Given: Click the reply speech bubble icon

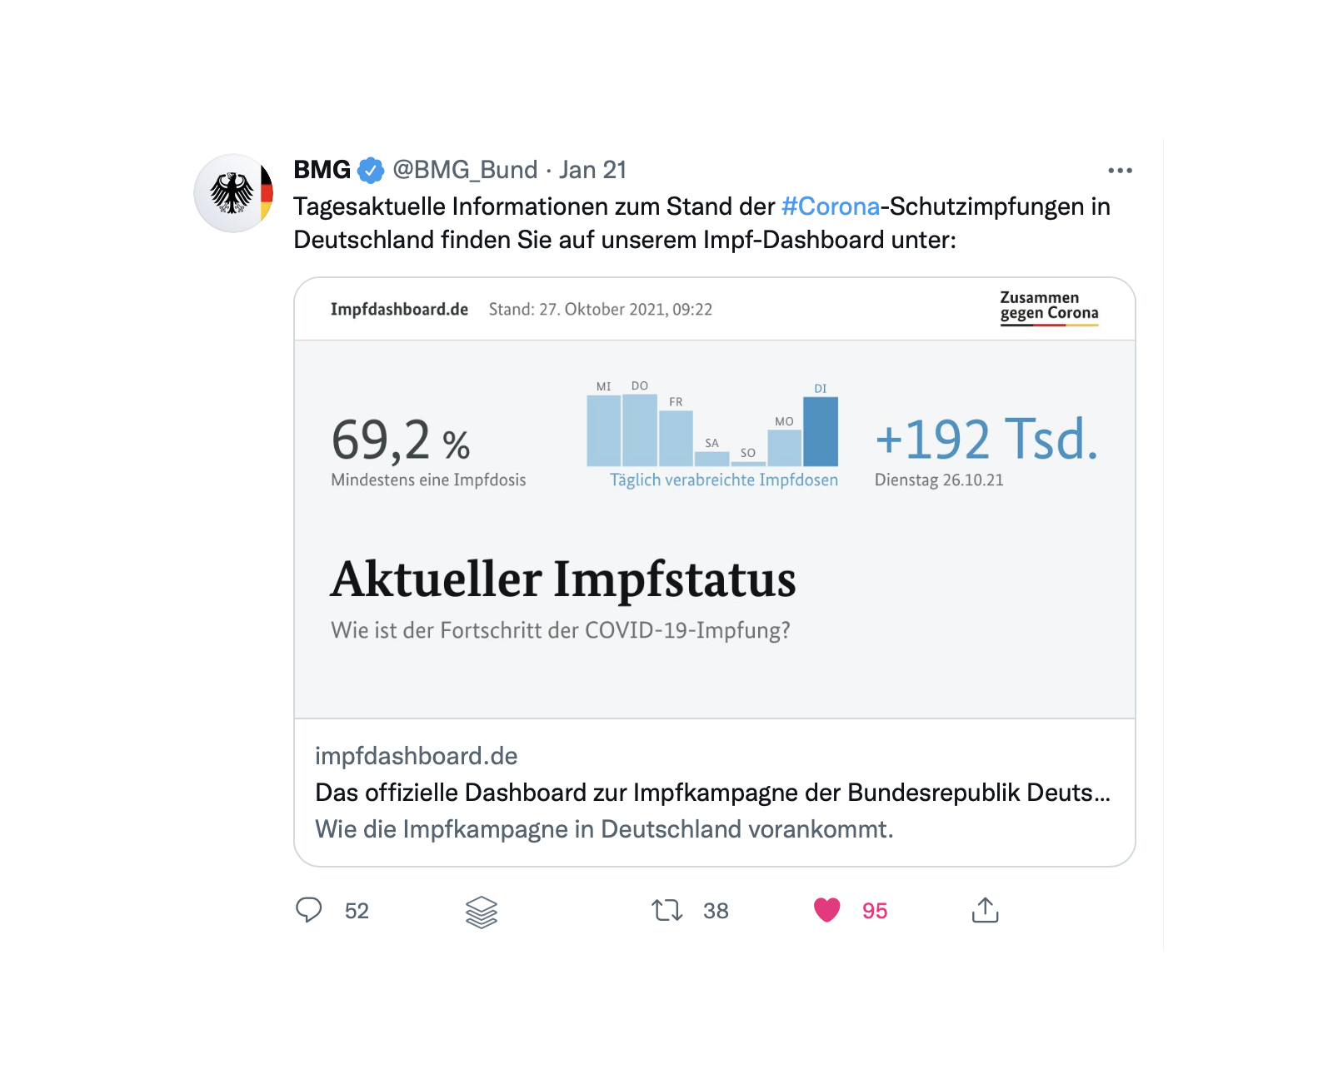Looking at the screenshot, I should click(308, 910).
